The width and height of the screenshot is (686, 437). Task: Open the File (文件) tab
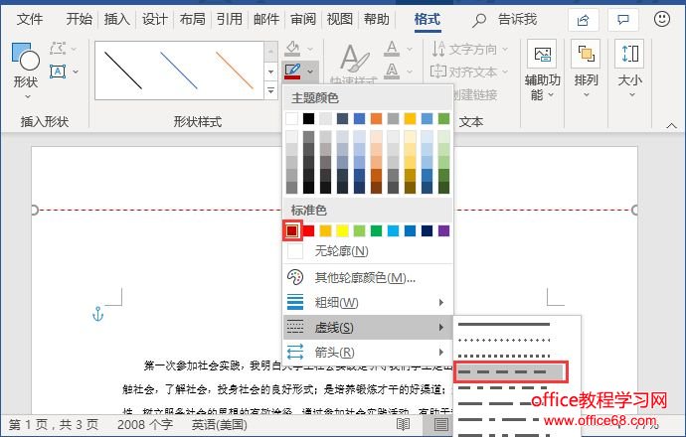pyautogui.click(x=30, y=19)
